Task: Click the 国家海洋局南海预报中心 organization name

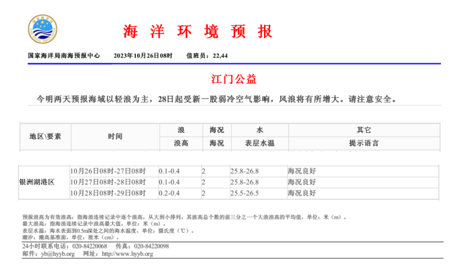Action: pyautogui.click(x=63, y=55)
